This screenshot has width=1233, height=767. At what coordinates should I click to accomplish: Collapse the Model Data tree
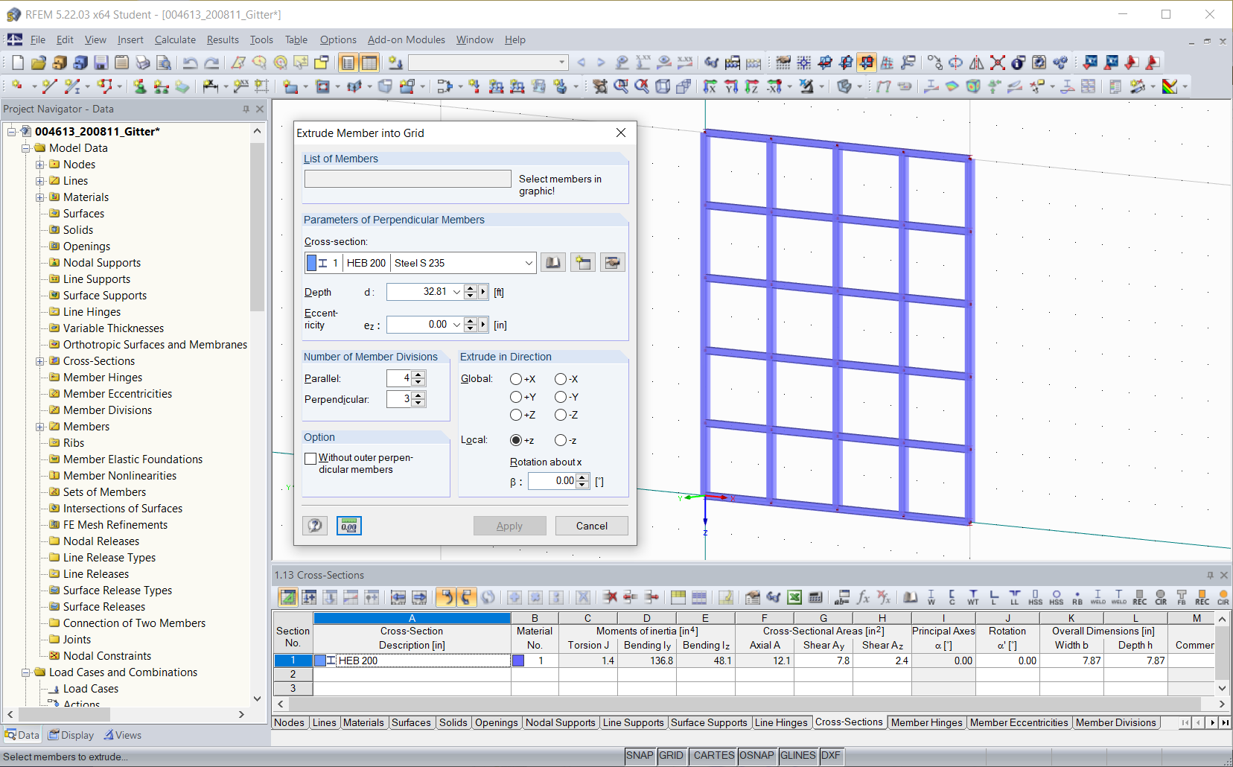point(27,147)
